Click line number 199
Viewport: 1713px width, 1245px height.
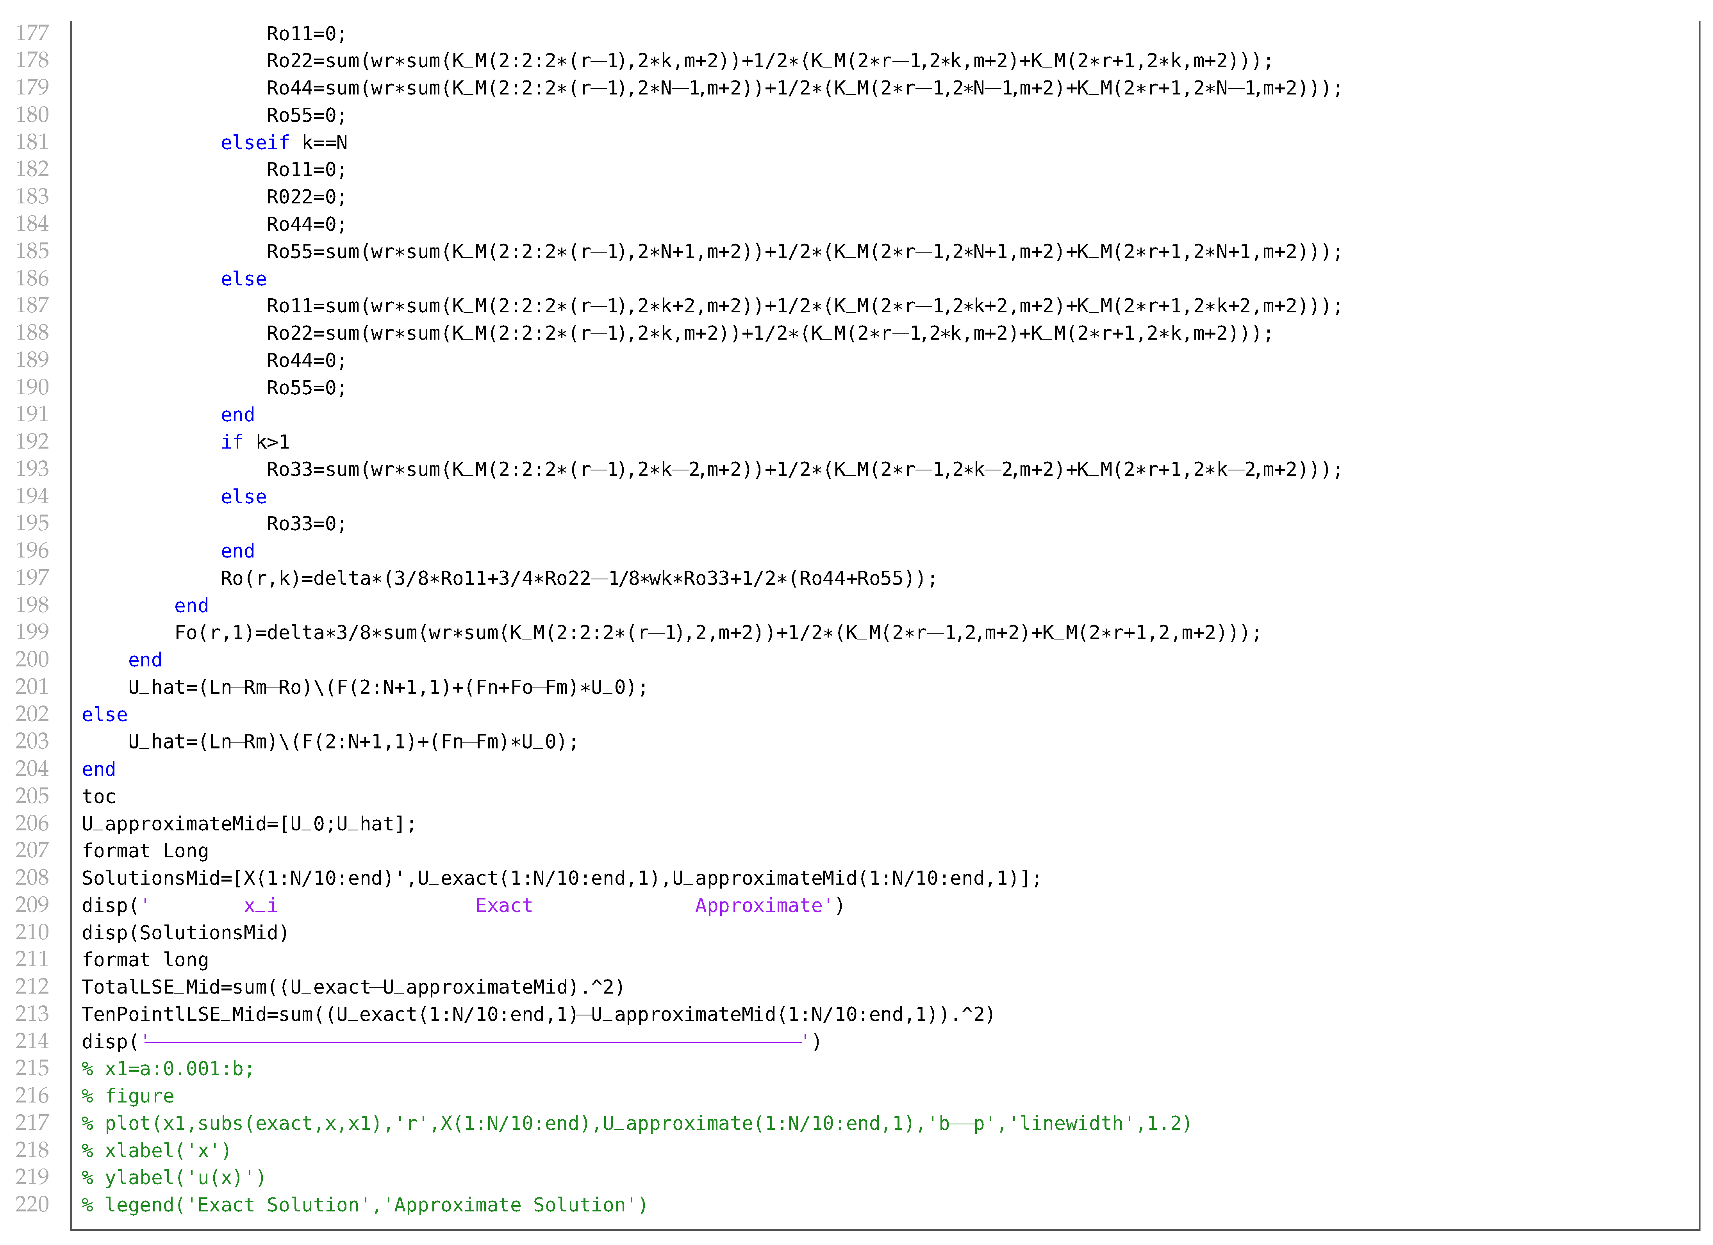(32, 632)
